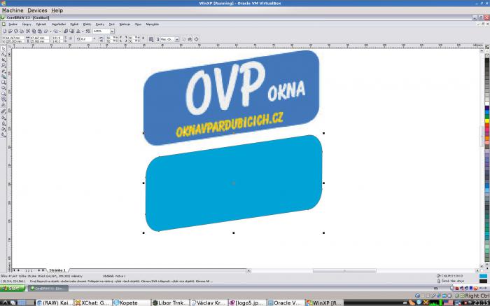The height and width of the screenshot is (306, 490).
Task: Click the black outline indicator in status bar
Action: pos(483,281)
